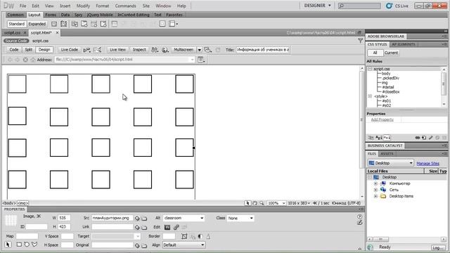Show category view in CSS panel
Image resolution: width=450 pixels, height=253 pixels.
(x=371, y=138)
